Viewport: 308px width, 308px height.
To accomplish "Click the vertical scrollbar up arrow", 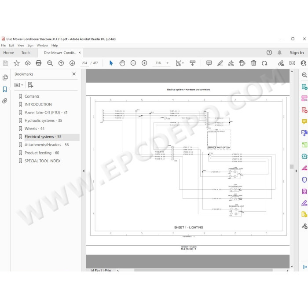I will [292, 71].
